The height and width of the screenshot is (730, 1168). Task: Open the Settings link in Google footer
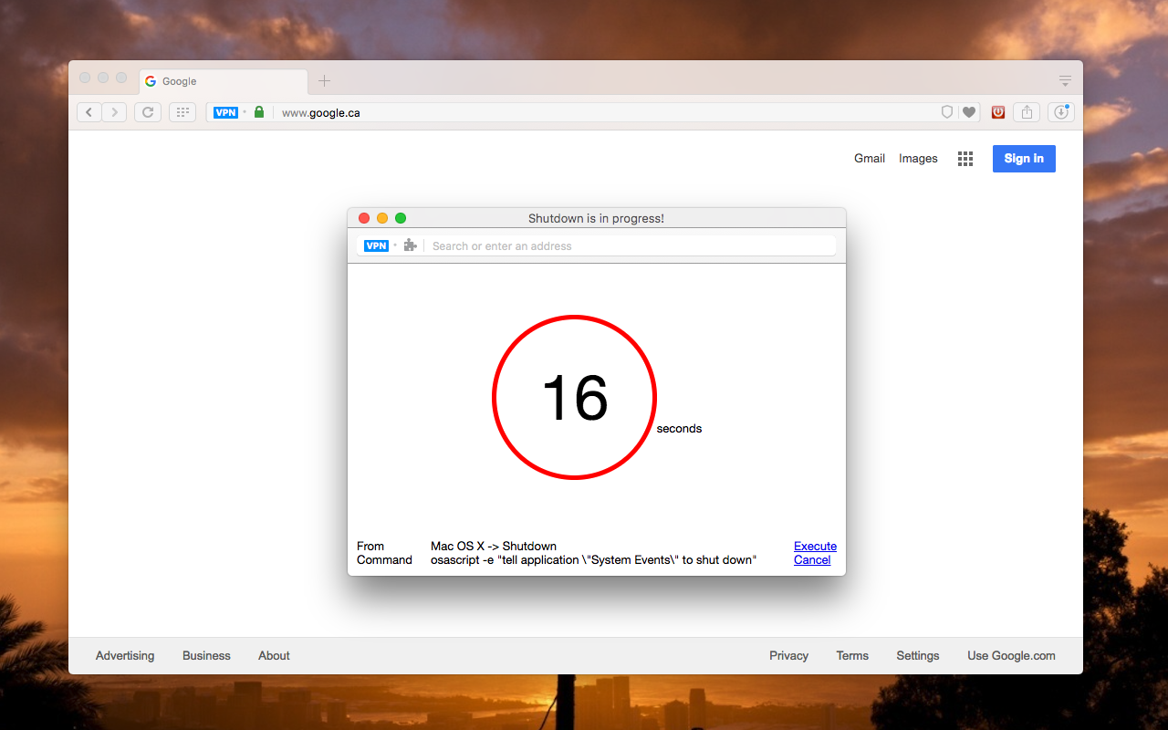coord(917,655)
